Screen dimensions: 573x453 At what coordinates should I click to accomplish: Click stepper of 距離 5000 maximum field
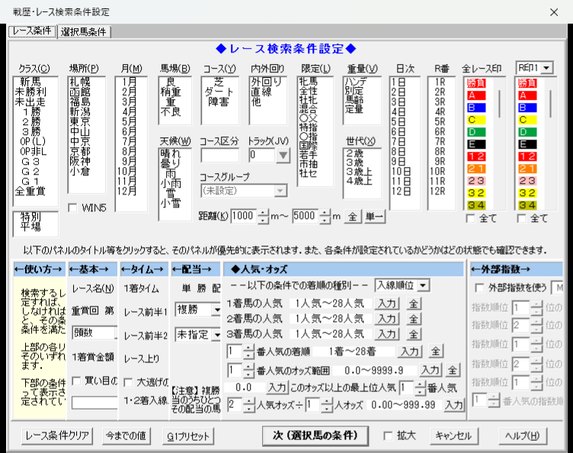pyautogui.click(x=325, y=217)
